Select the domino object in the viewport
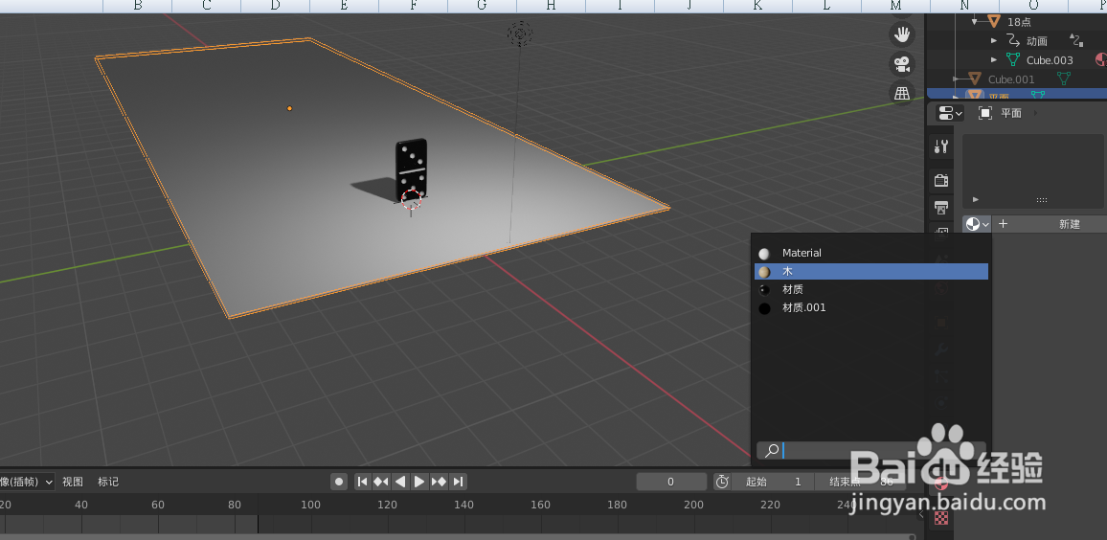The height and width of the screenshot is (540, 1107). (411, 169)
